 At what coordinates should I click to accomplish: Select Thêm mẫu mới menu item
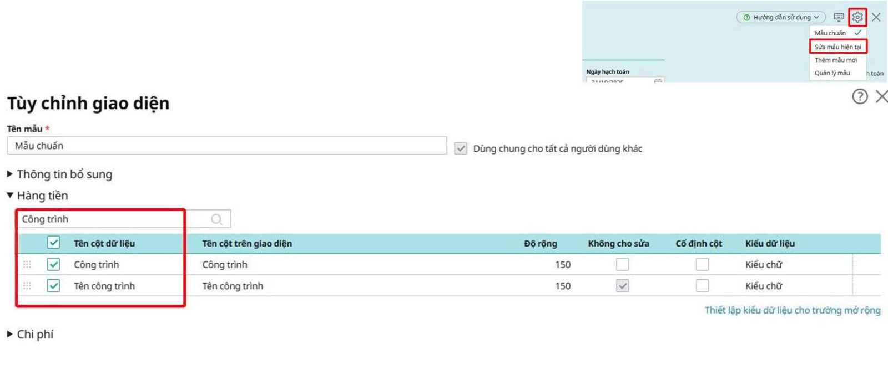pos(835,60)
